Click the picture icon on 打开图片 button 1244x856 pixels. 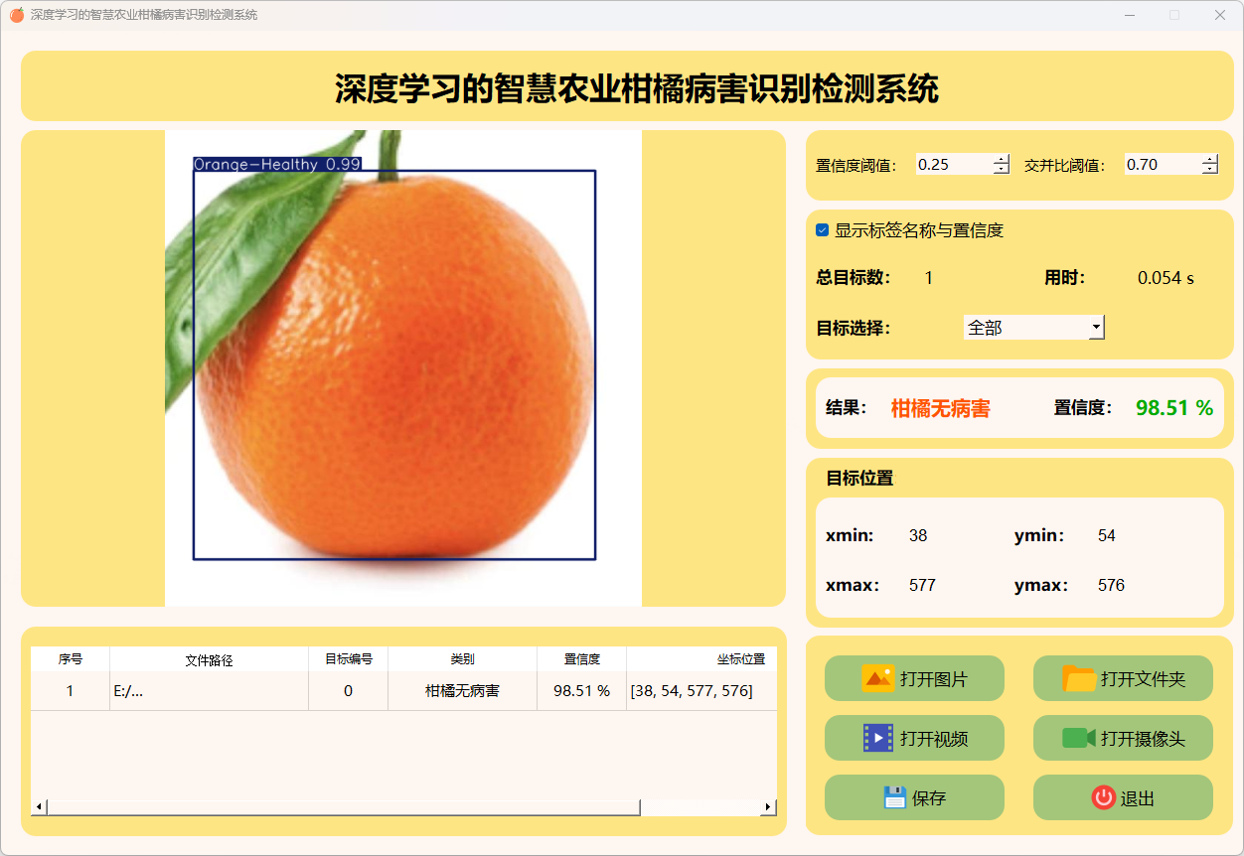[878, 678]
